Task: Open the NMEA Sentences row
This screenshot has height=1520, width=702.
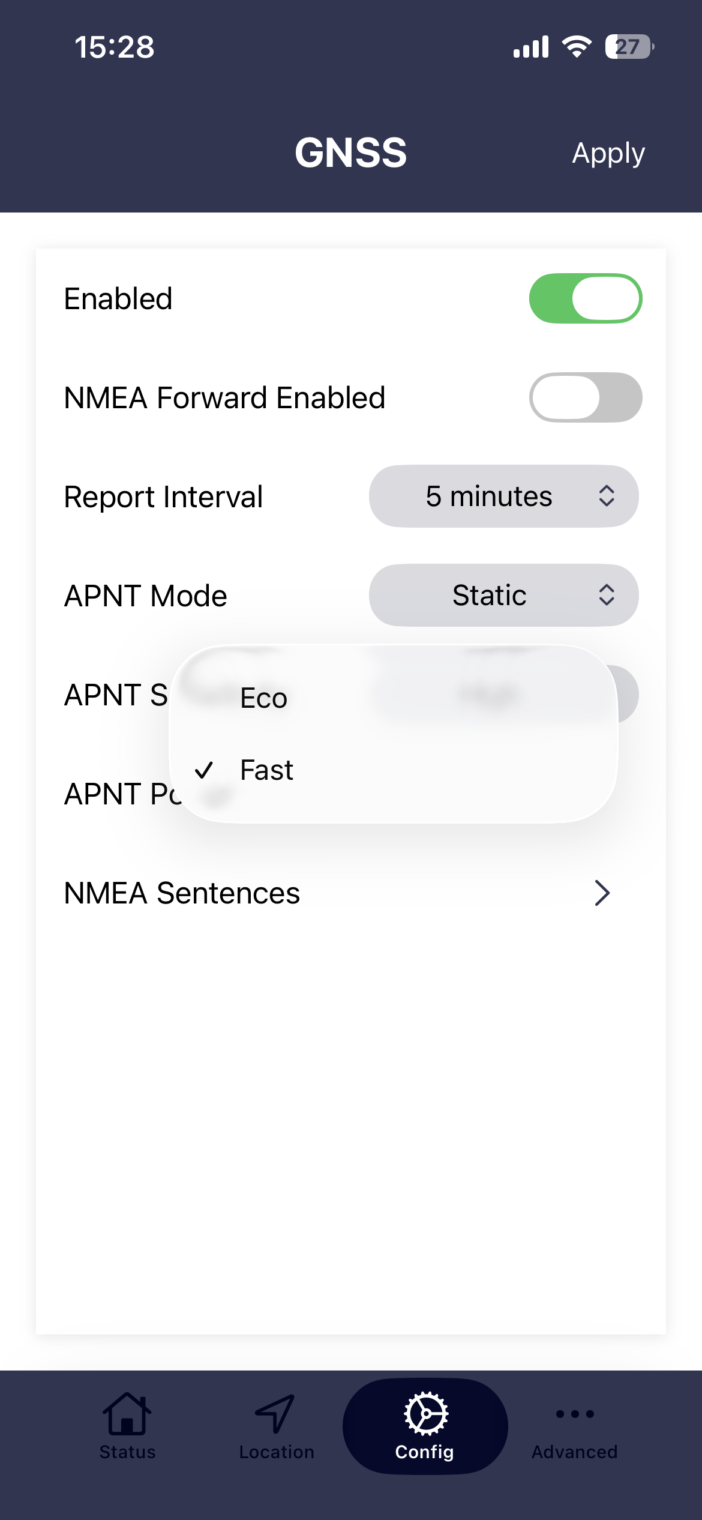Action: tap(182, 893)
